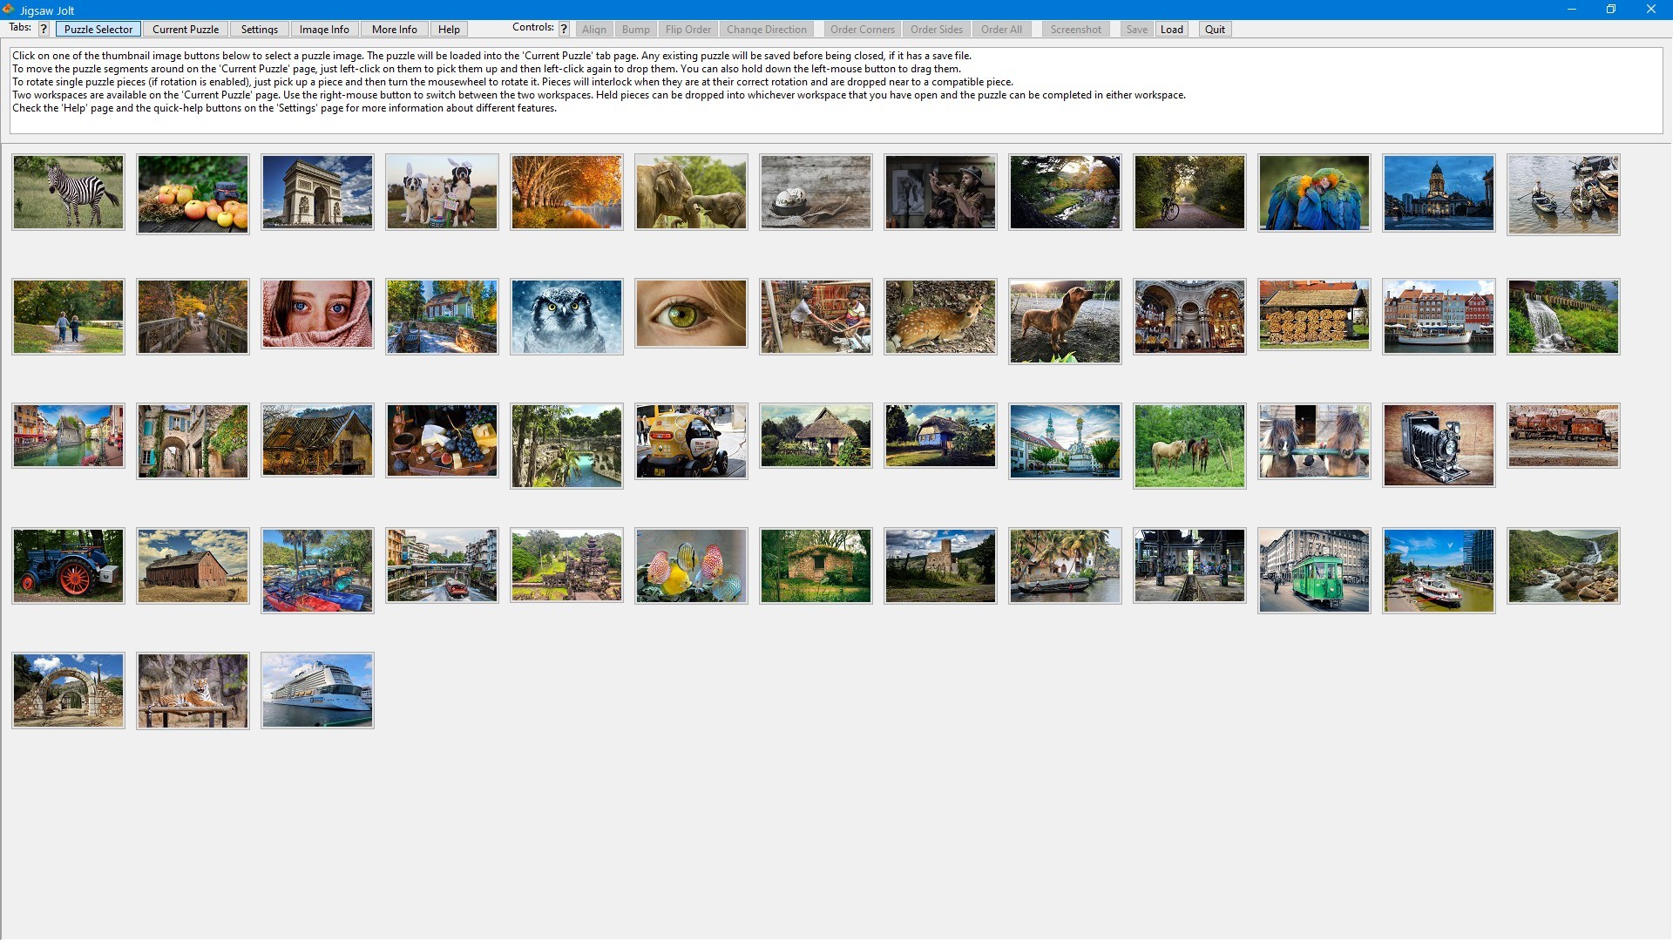Open the Image Info tab
1673x941 pixels.
click(323, 29)
